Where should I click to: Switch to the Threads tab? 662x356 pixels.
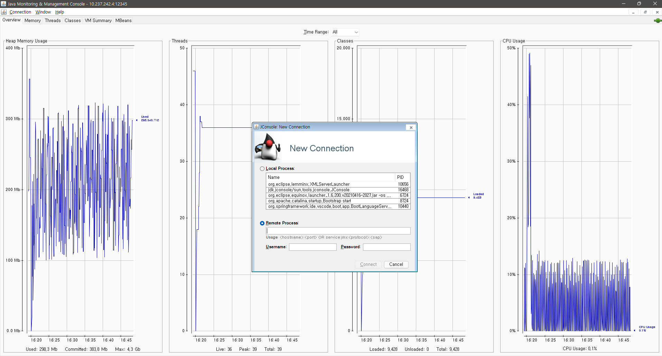(53, 21)
